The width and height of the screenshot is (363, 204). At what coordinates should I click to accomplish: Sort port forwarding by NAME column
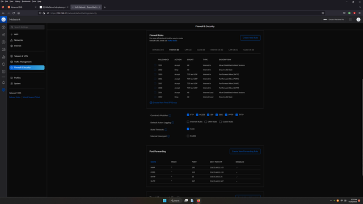[x=153, y=162]
